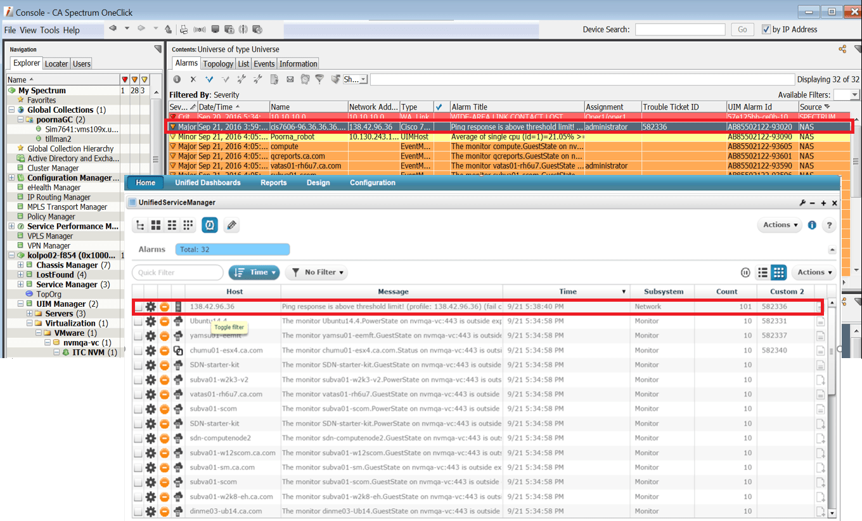Screen dimensions: 862x521
Task: Click the Total: 32 alarms bar
Action: click(233, 249)
